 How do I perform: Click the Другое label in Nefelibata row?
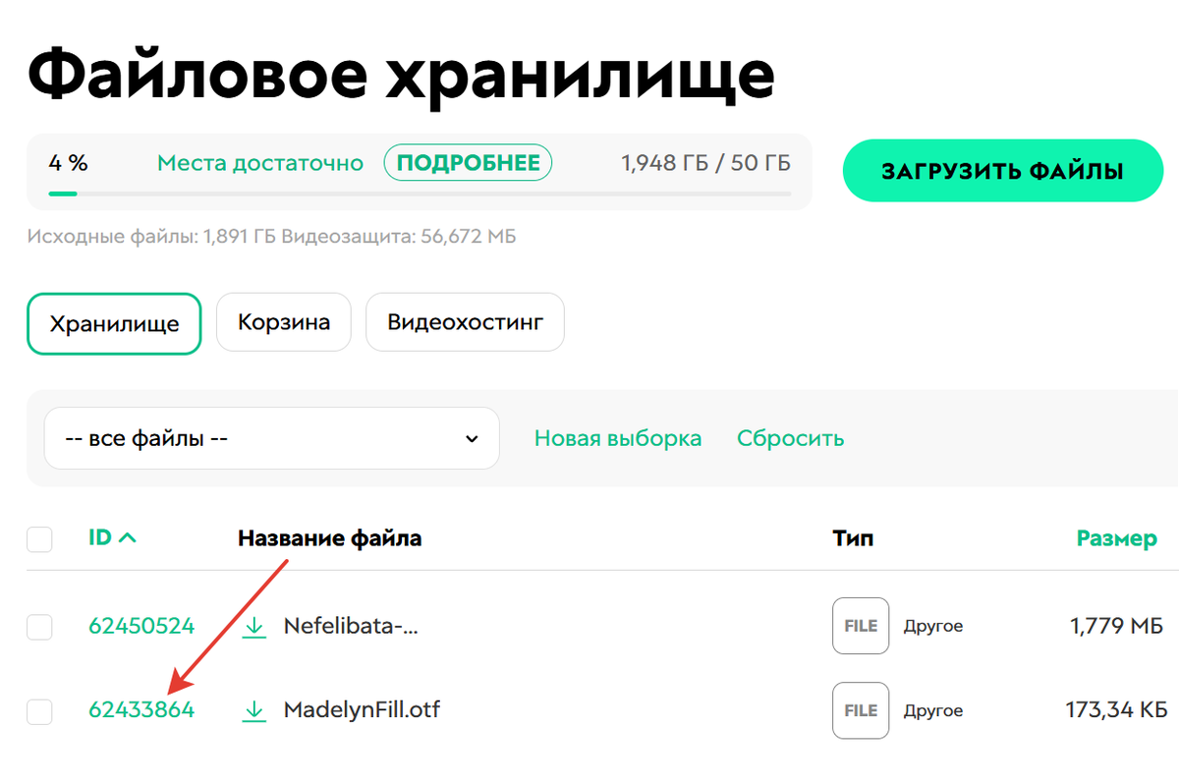click(933, 626)
